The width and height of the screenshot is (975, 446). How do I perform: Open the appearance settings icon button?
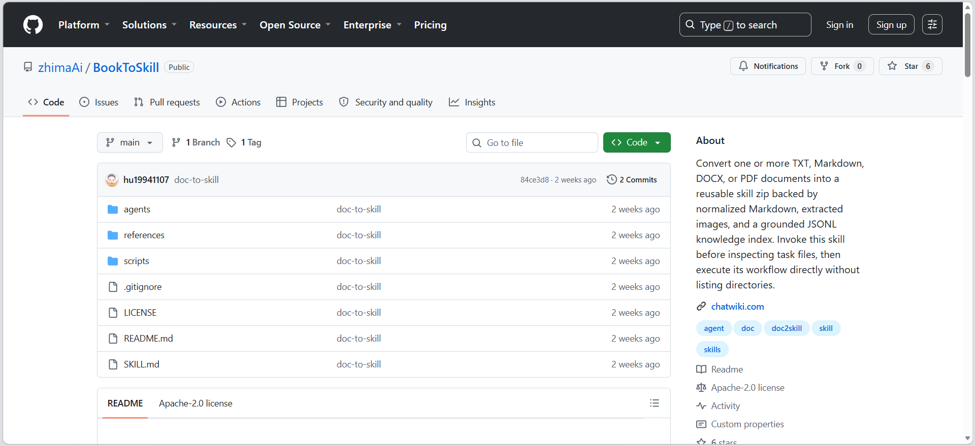932,24
